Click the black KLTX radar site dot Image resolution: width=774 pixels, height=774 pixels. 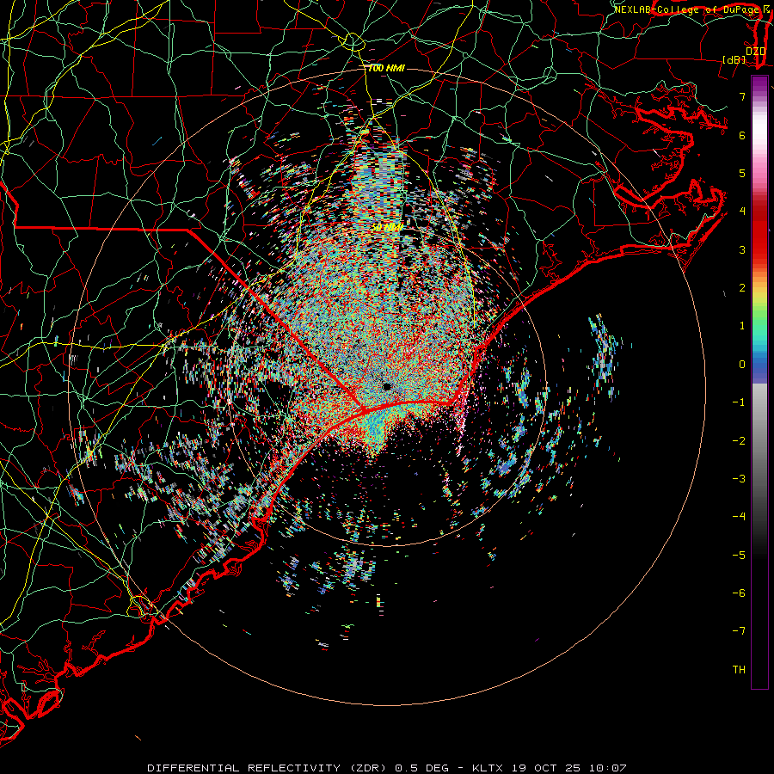[x=387, y=386]
